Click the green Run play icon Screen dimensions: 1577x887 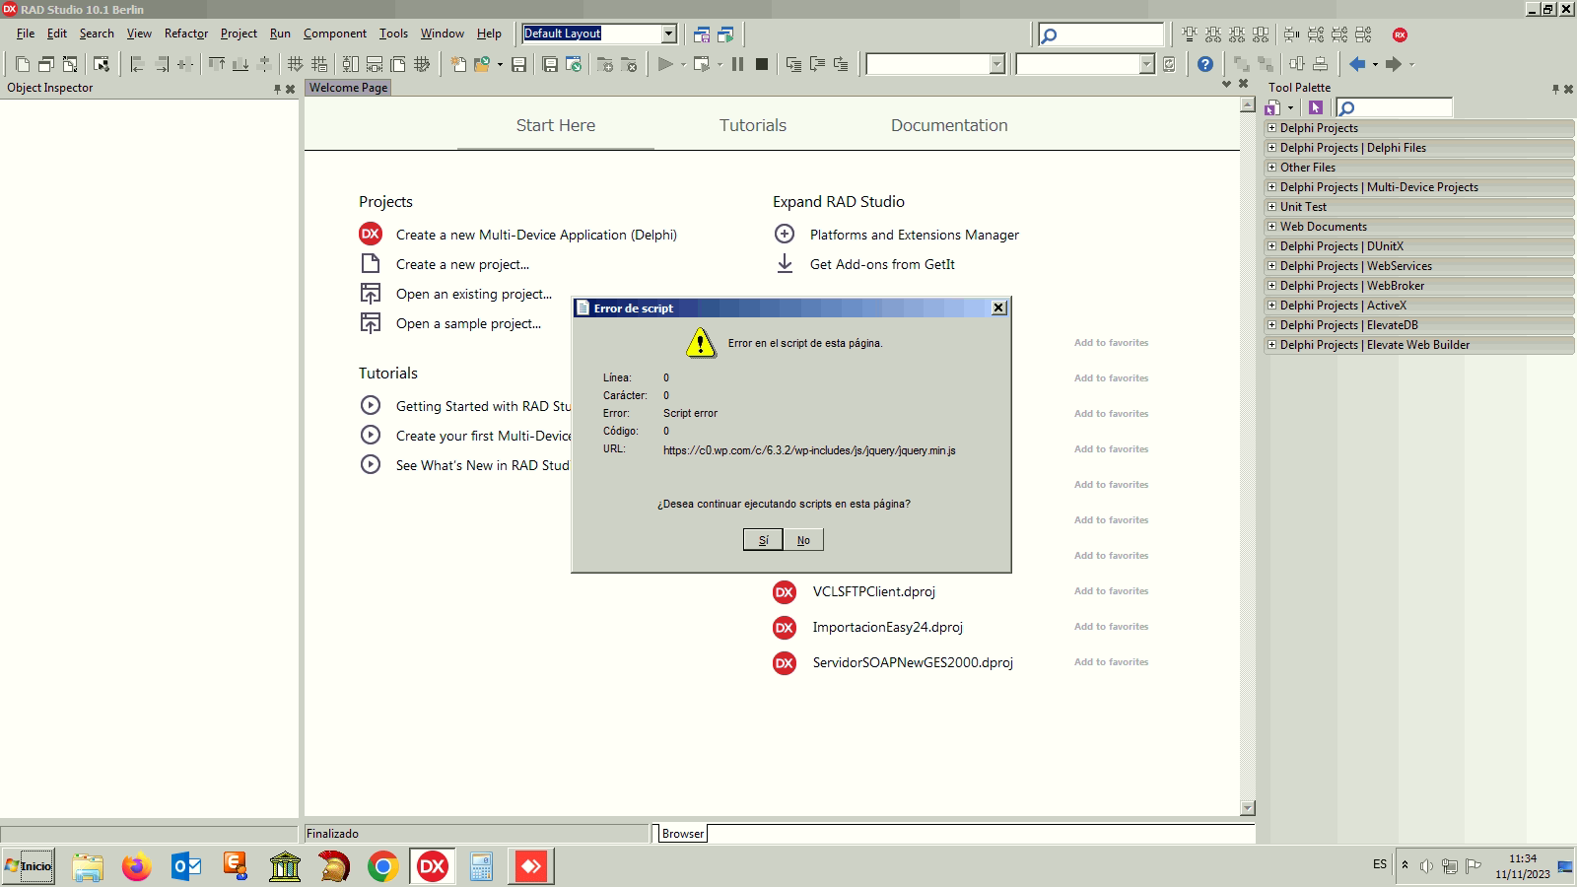pos(665,64)
